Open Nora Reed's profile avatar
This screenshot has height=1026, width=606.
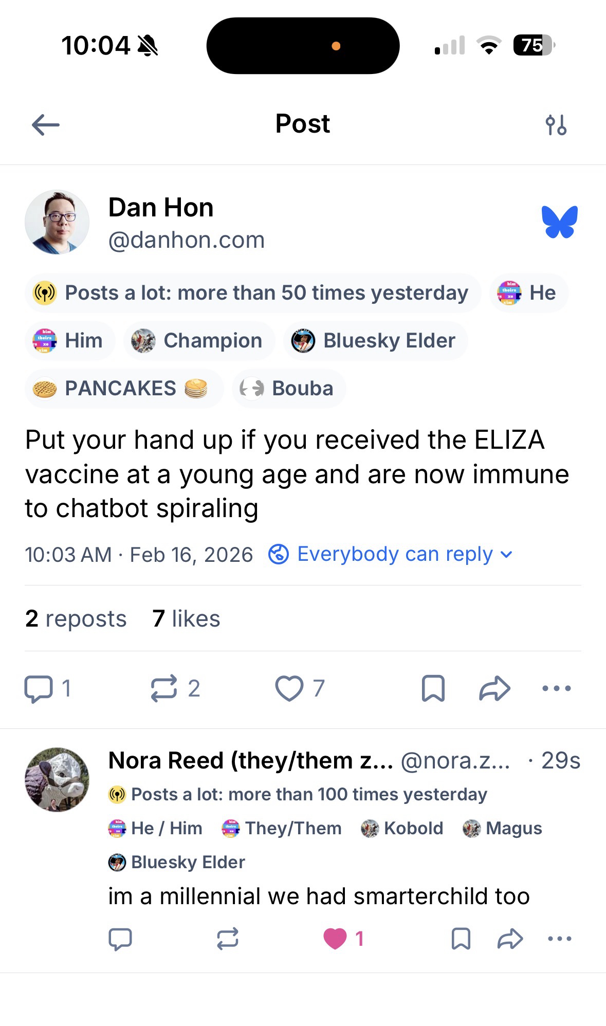click(57, 779)
